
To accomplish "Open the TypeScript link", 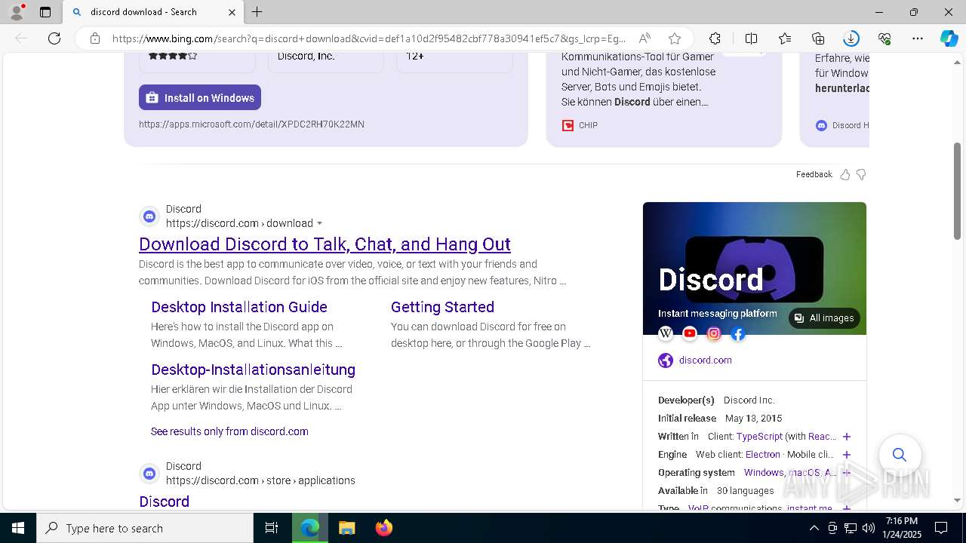I will [x=759, y=437].
